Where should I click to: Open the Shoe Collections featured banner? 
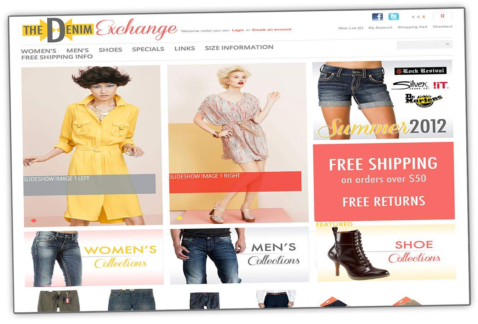pyautogui.click(x=386, y=252)
